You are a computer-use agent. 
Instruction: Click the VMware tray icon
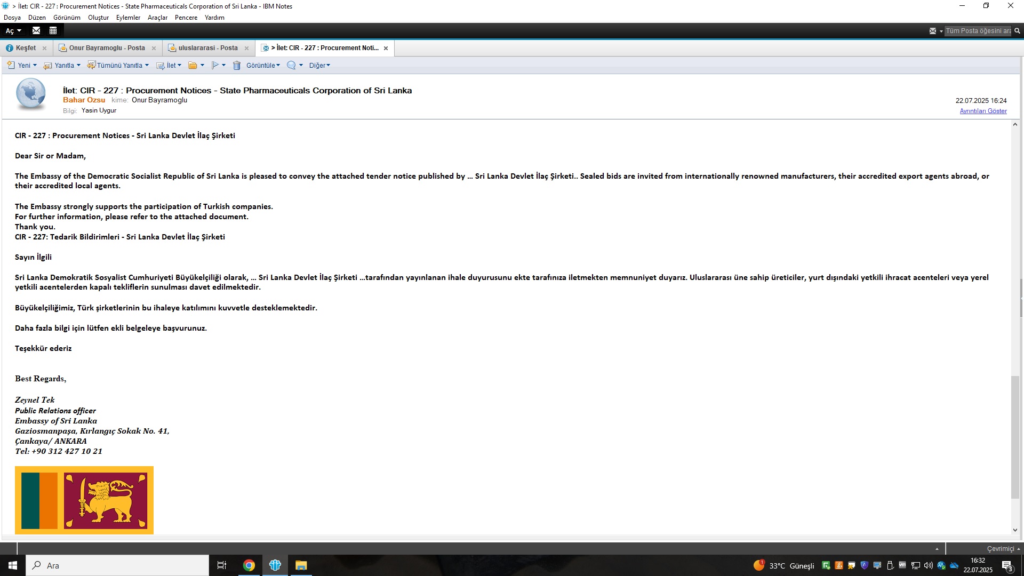[902, 565]
